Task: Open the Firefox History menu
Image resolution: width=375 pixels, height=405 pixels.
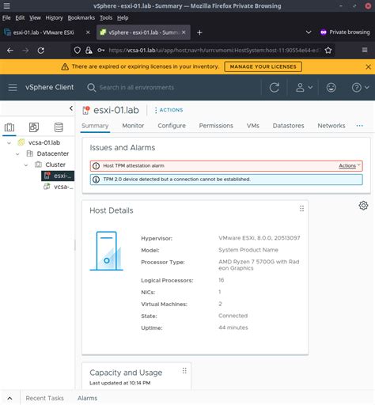Action: click(54, 17)
